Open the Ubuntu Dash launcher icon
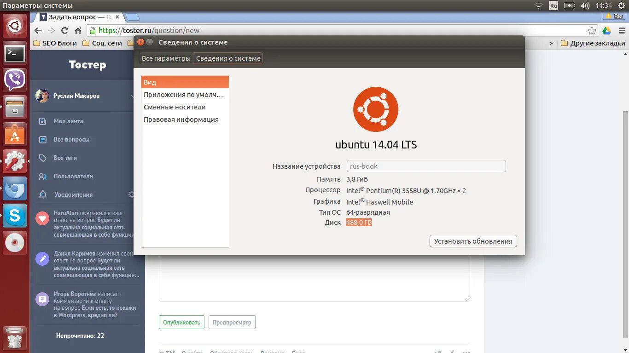This screenshot has height=353, width=629. point(15,25)
